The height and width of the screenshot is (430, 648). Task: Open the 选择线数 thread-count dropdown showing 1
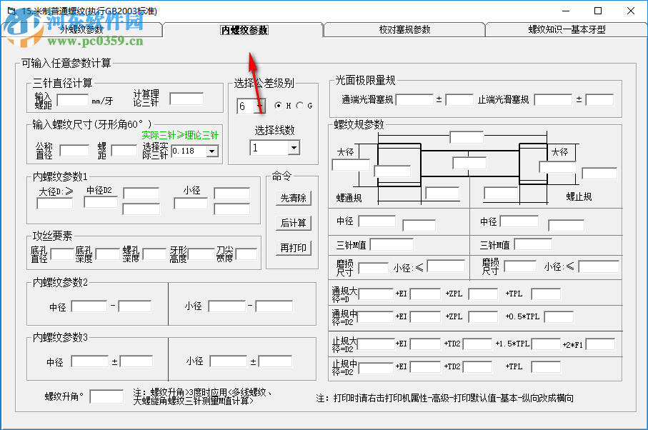(294, 147)
